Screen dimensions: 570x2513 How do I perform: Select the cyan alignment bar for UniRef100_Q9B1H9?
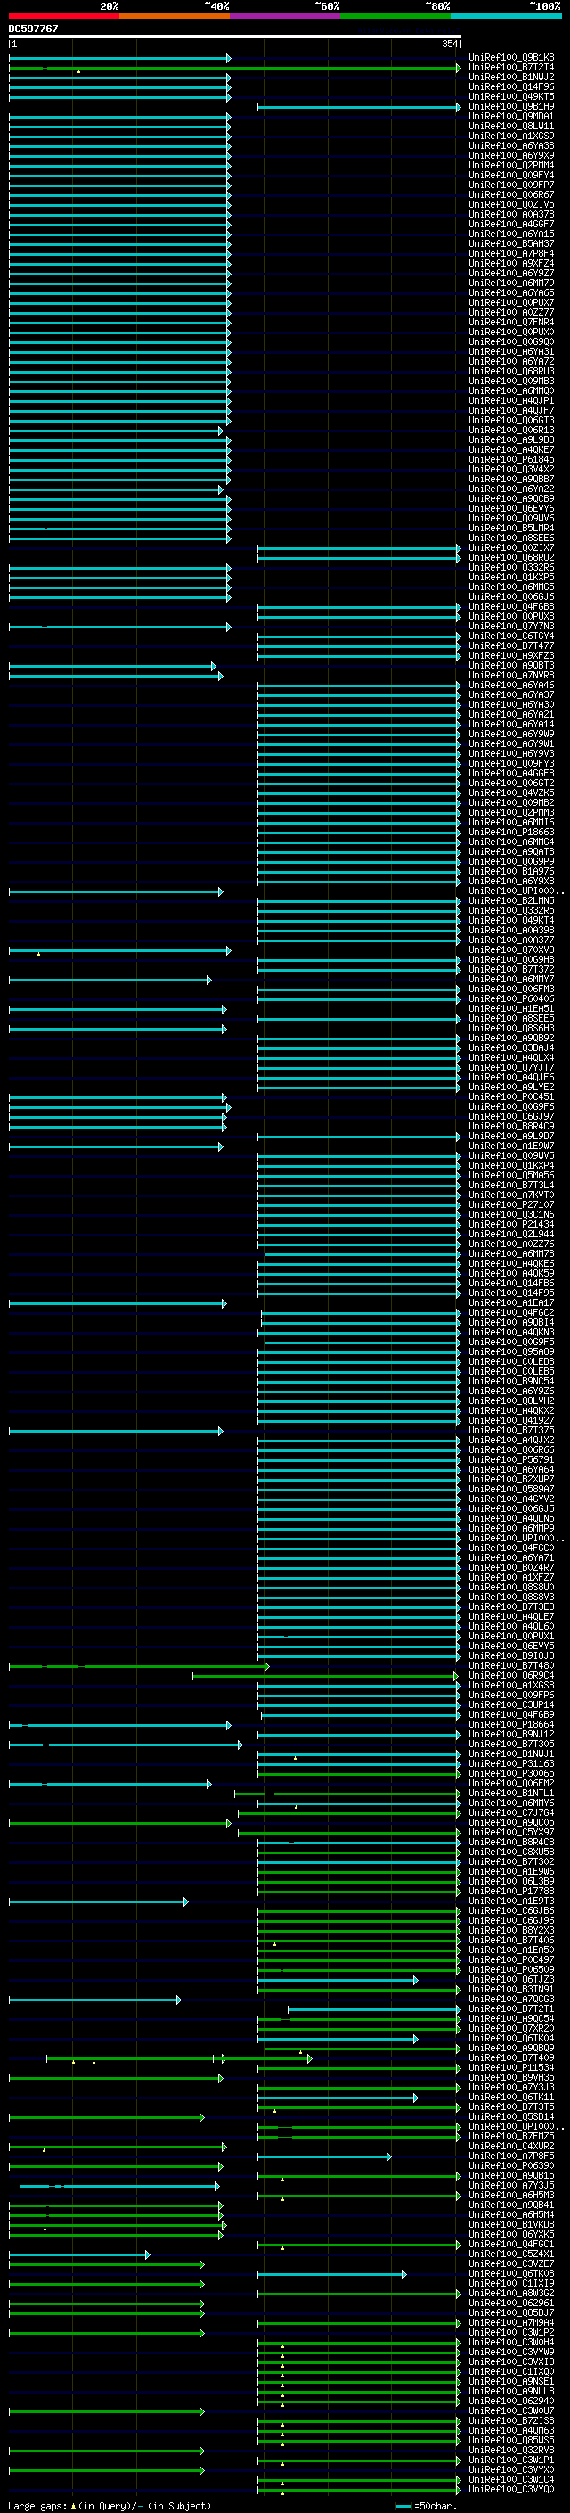point(359,107)
